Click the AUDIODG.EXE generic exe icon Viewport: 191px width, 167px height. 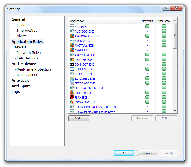[72, 31]
